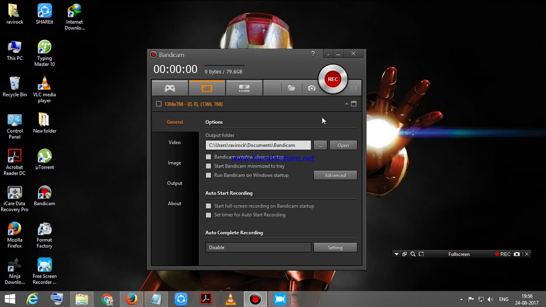Collapse the panel with the small up arrow
546x307 pixels.
pos(346,104)
